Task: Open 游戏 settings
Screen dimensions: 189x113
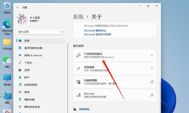Action: [x=41, y=92]
